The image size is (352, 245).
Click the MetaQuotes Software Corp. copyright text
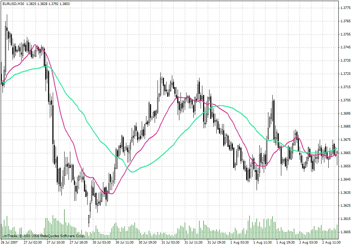click(x=43, y=236)
